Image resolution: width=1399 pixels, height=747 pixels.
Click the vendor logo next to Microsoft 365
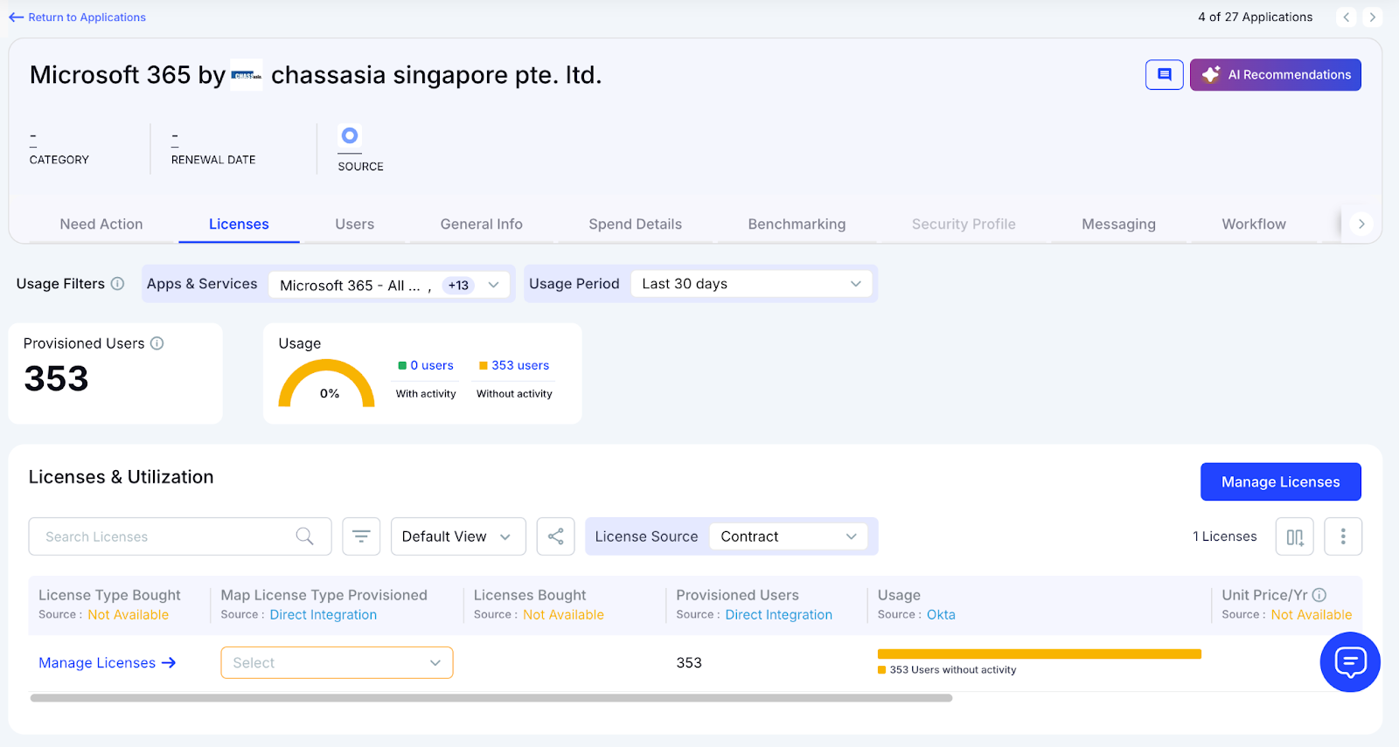point(247,76)
